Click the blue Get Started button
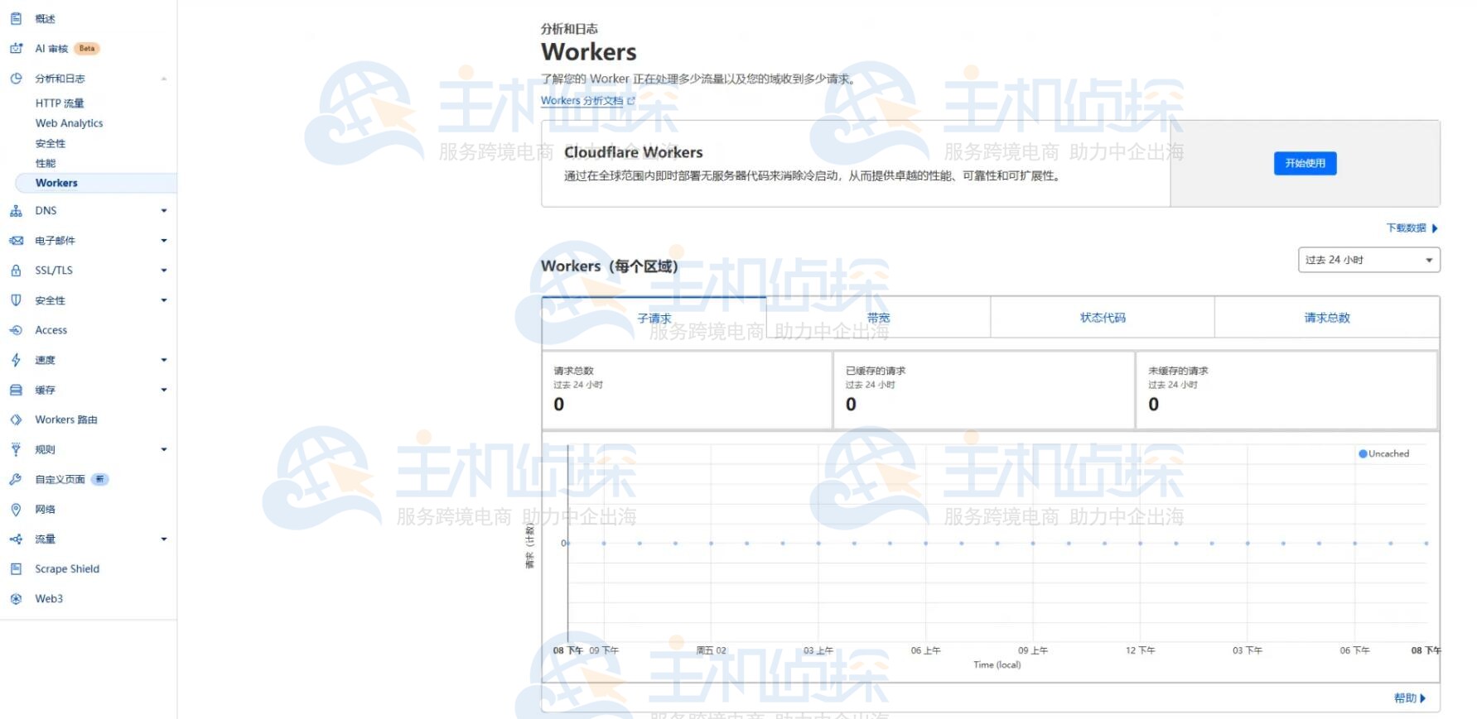Image resolution: width=1477 pixels, height=719 pixels. pos(1305,163)
